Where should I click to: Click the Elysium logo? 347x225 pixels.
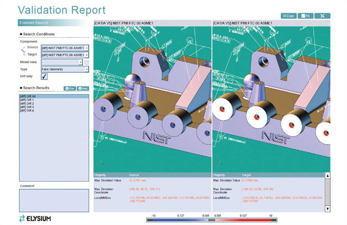pyautogui.click(x=35, y=218)
